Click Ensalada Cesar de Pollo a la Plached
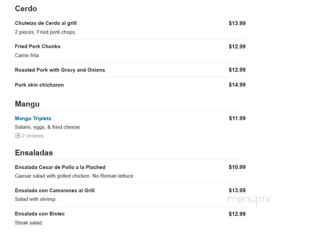 [60, 167]
